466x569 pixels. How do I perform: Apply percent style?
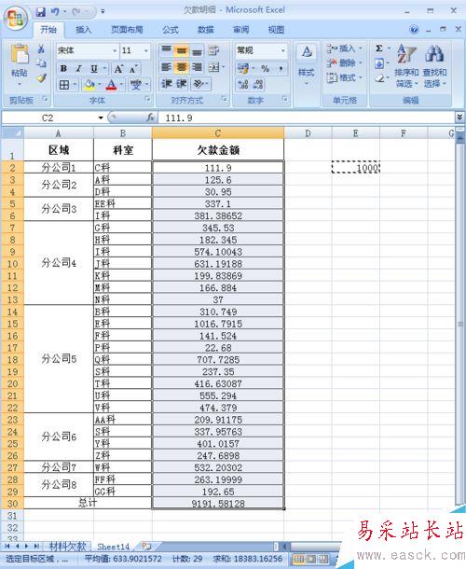(265, 68)
